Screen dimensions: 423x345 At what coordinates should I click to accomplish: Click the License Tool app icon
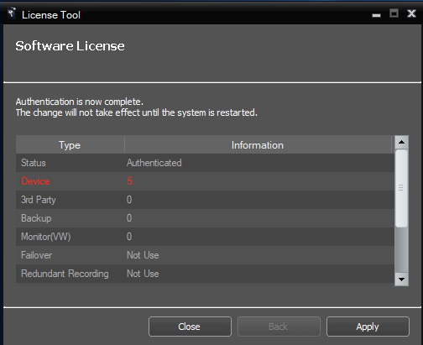click(x=12, y=13)
